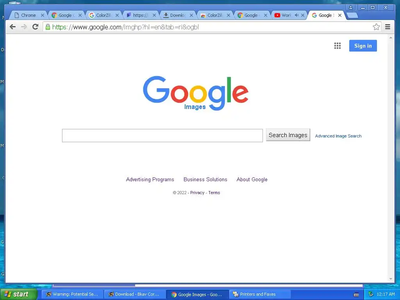
Task: Click the green padlock security icon
Action: [x=48, y=27]
